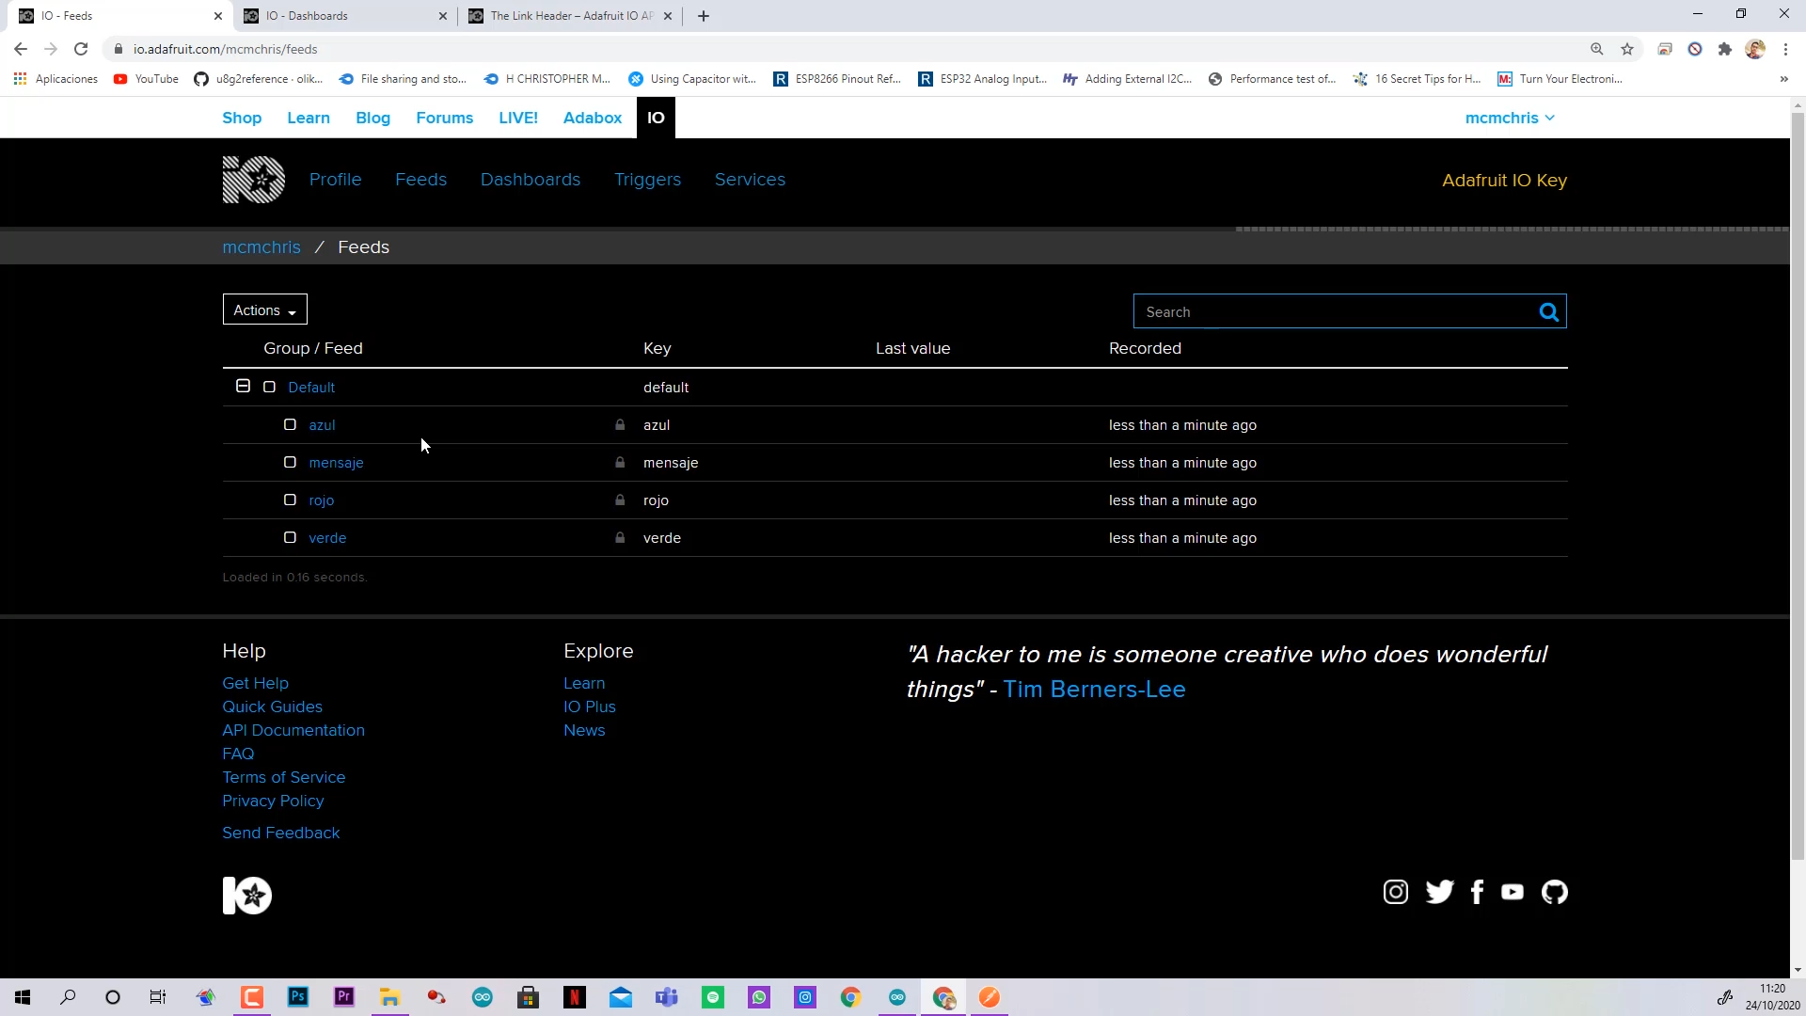Open the azul feed
Screen dimensions: 1806x1016
coord(322,425)
